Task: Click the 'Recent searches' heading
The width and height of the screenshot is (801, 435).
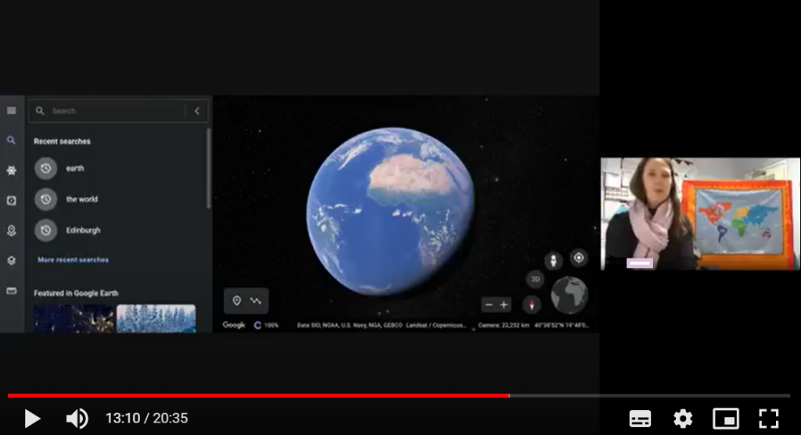Action: click(x=62, y=141)
